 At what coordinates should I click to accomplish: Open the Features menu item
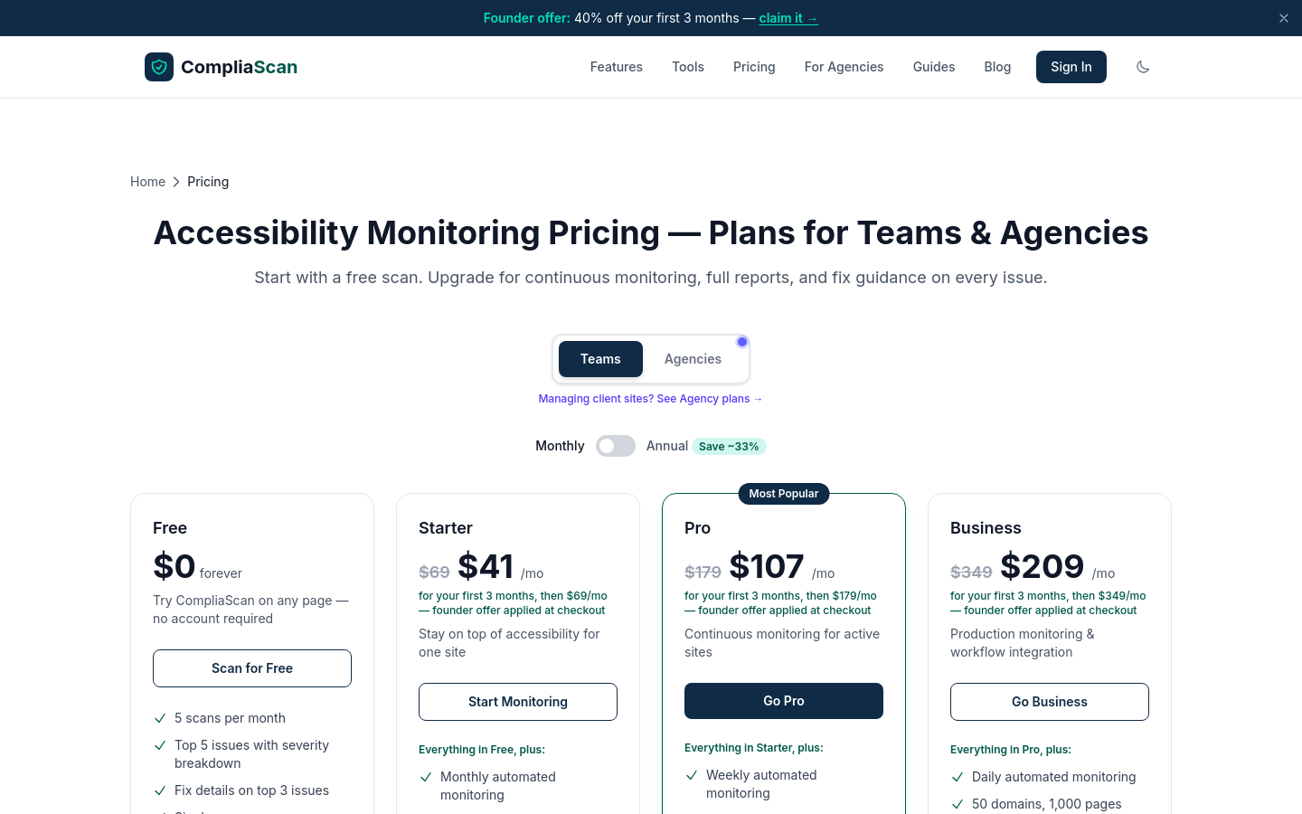pos(617,67)
